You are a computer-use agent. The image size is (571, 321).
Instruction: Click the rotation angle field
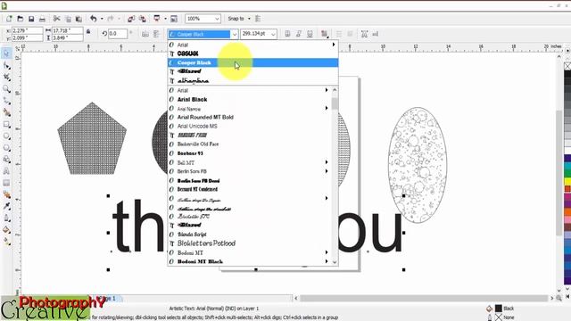[x=118, y=34]
